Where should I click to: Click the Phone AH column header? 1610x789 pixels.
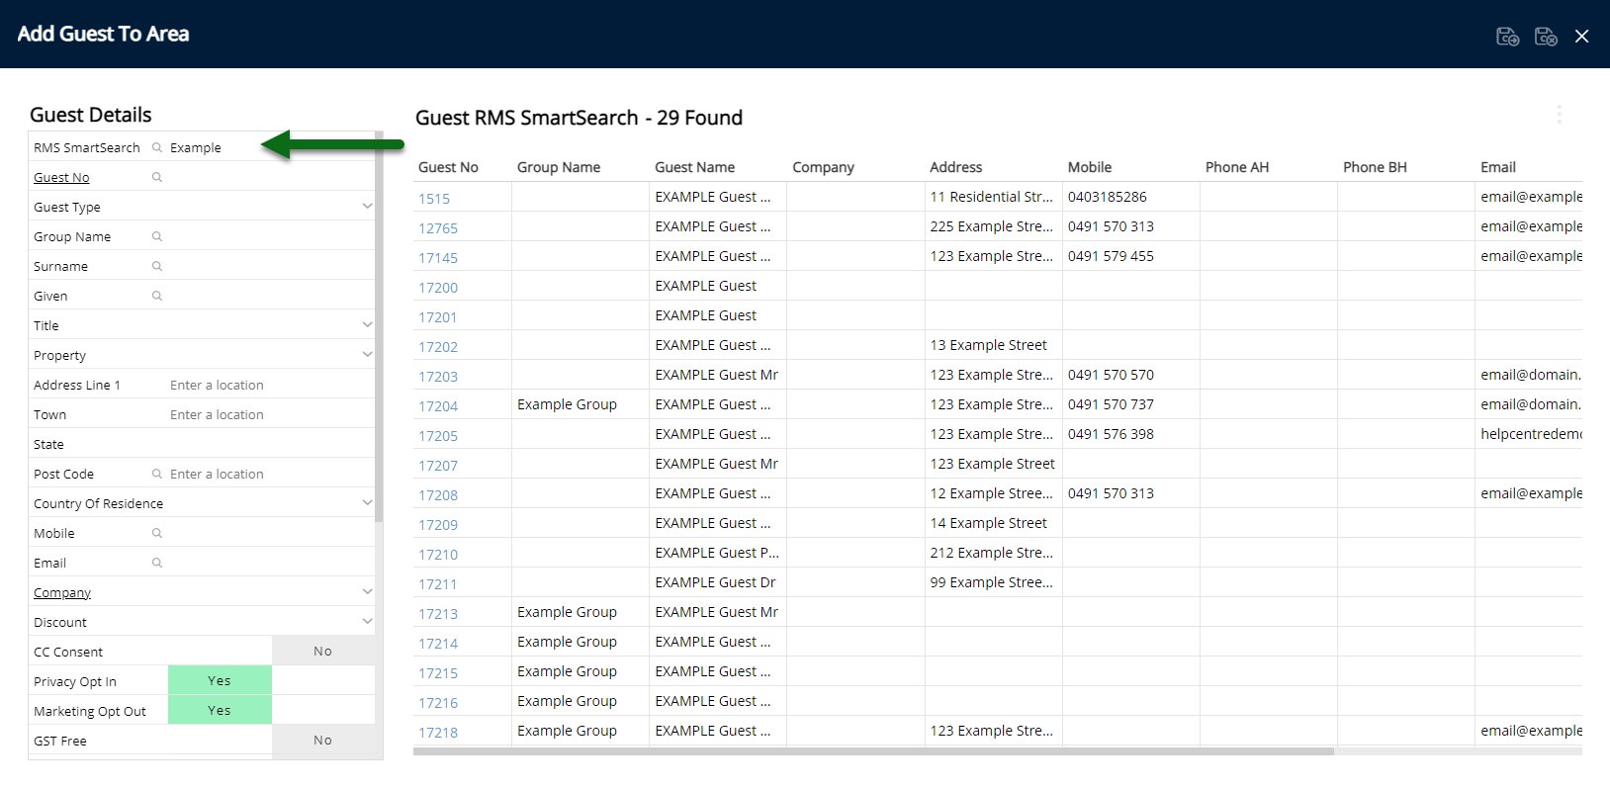click(1236, 167)
